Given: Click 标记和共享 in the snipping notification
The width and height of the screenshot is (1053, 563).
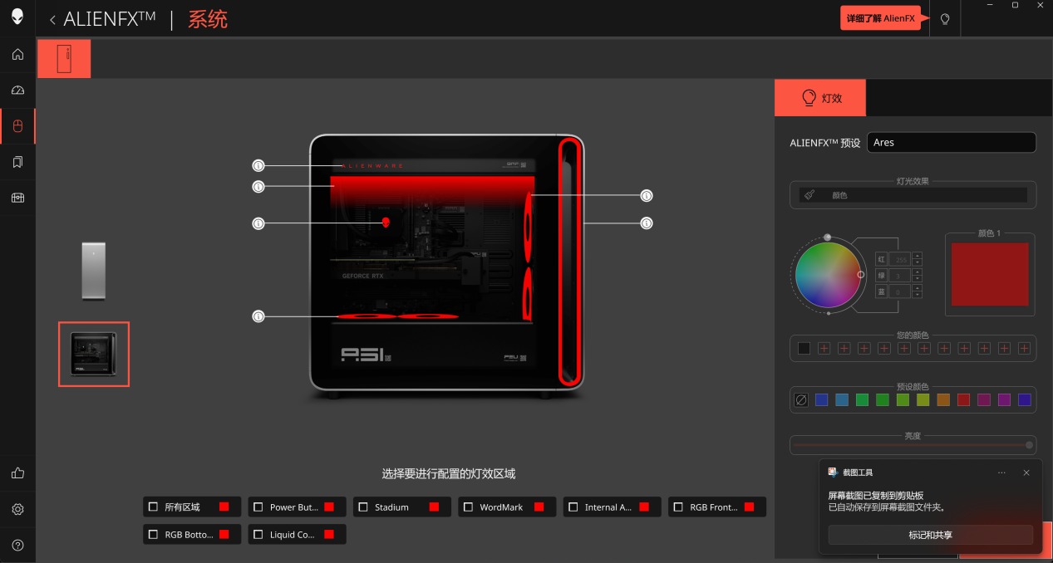Looking at the screenshot, I should coord(931,536).
